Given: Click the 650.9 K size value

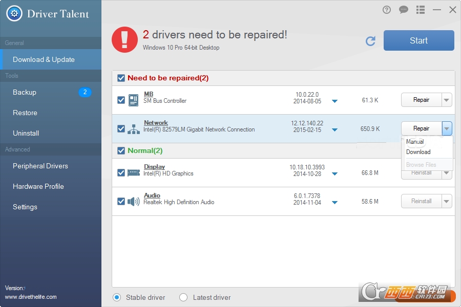Looking at the screenshot, I should (x=370, y=129).
